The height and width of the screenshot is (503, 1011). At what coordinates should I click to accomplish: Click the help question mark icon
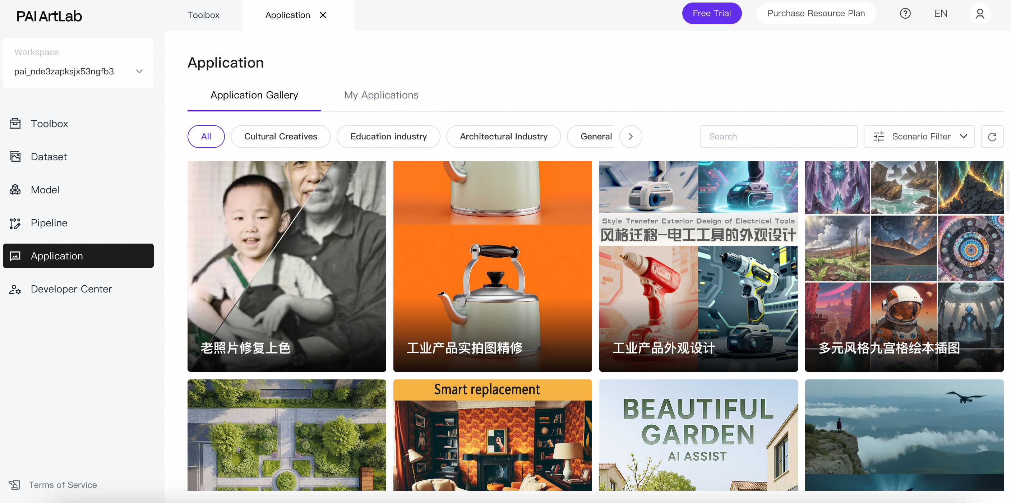pos(905,13)
